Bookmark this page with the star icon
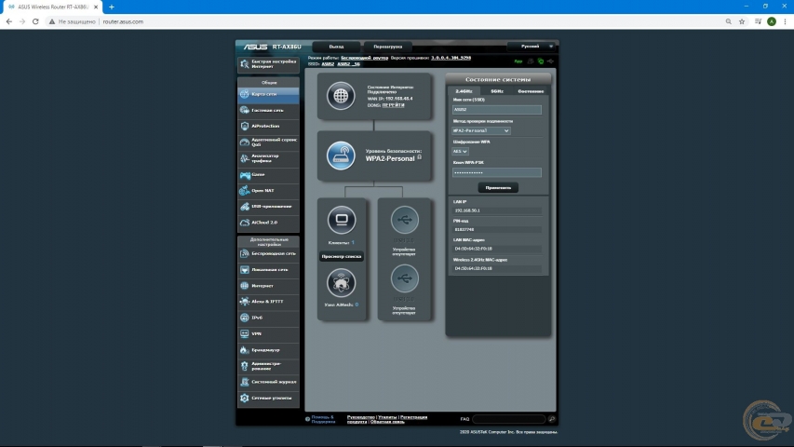 tap(742, 21)
